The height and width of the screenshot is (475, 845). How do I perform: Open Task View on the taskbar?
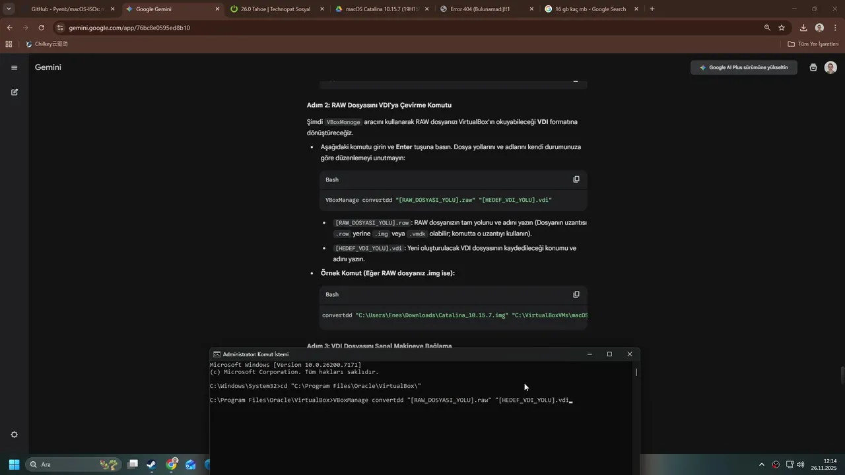(133, 464)
